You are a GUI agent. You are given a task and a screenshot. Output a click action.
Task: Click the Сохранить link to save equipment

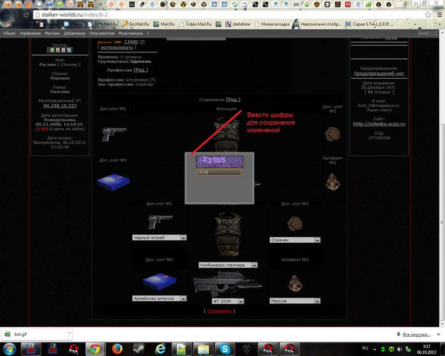(x=219, y=311)
